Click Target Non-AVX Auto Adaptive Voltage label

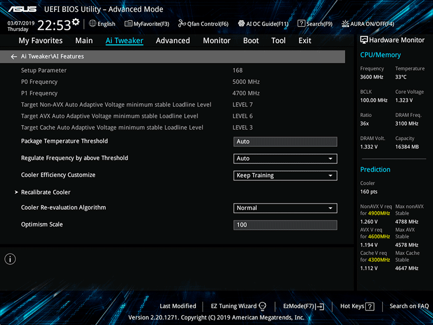point(116,105)
